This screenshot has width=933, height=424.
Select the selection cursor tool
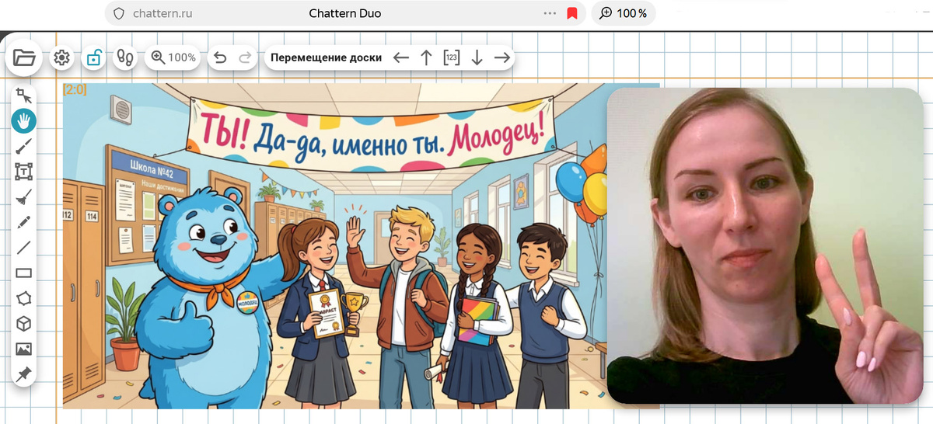pyautogui.click(x=24, y=96)
